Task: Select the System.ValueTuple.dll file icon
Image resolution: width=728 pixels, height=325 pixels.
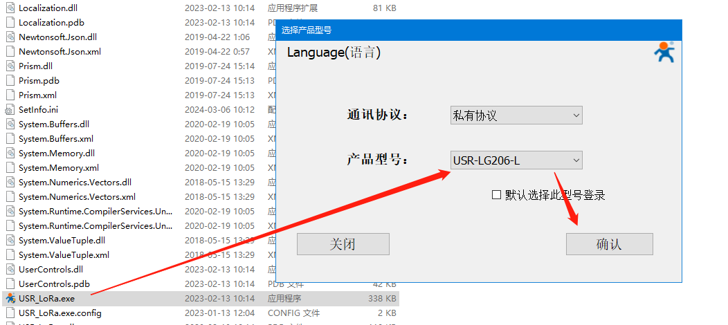Action: tap(10, 240)
